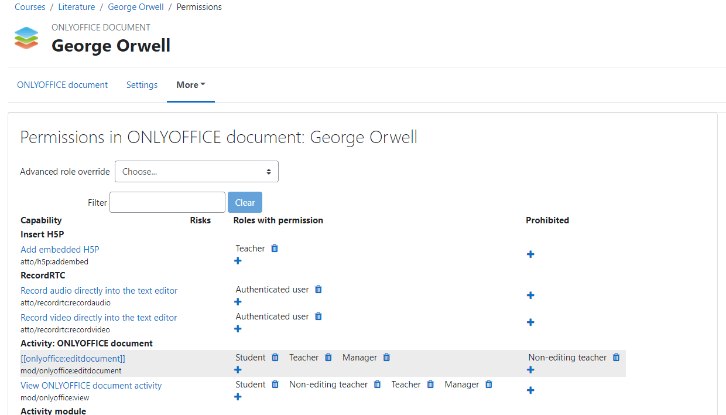
Task: Open Record video directly into text editor link
Action: click(x=99, y=318)
